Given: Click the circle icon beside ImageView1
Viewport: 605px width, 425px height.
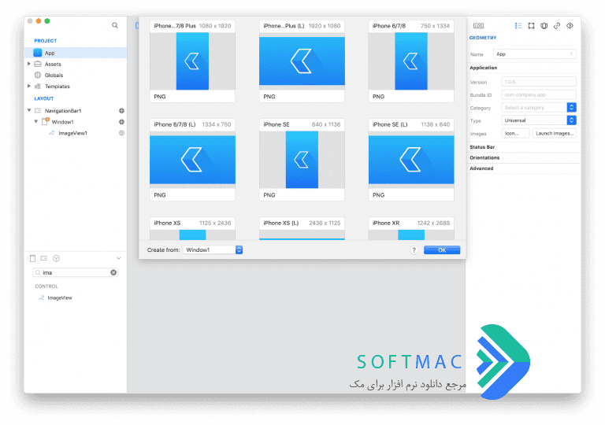Looking at the screenshot, I should tap(121, 133).
